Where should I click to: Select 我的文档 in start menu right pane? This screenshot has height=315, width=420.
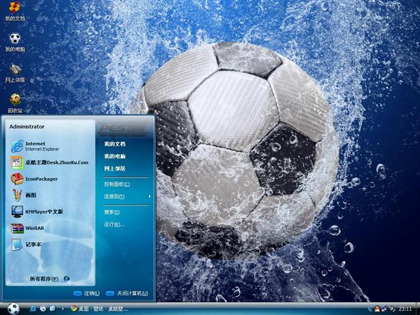[115, 144]
